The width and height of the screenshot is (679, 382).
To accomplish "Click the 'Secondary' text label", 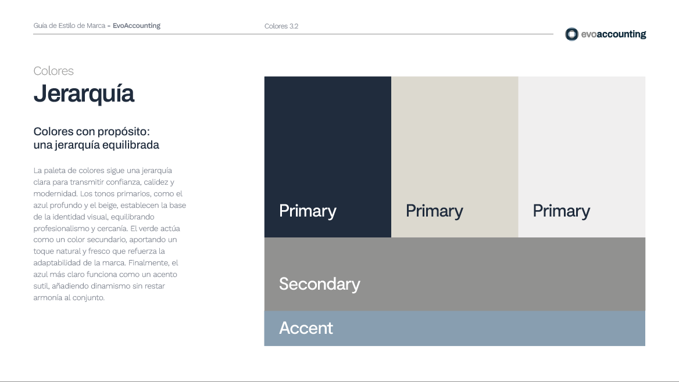I will [319, 284].
